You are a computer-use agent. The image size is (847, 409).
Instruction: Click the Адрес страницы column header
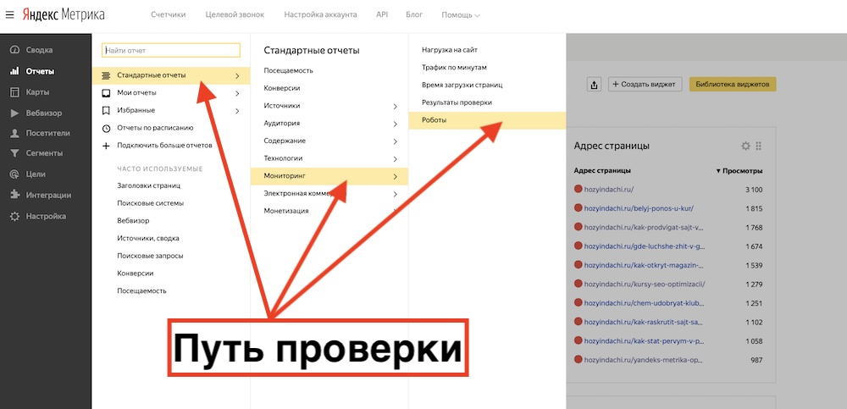point(601,171)
